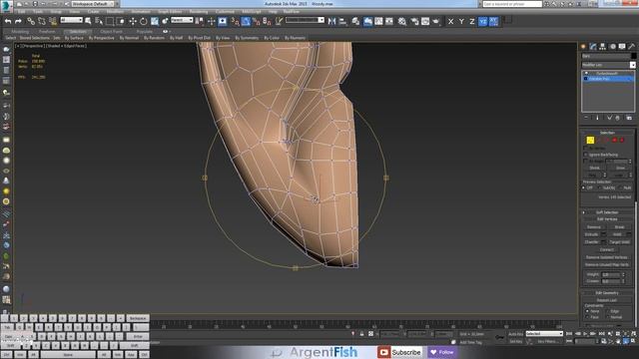Expand the Soft Selection rollout
This screenshot has height=359, width=639.
pyautogui.click(x=607, y=212)
